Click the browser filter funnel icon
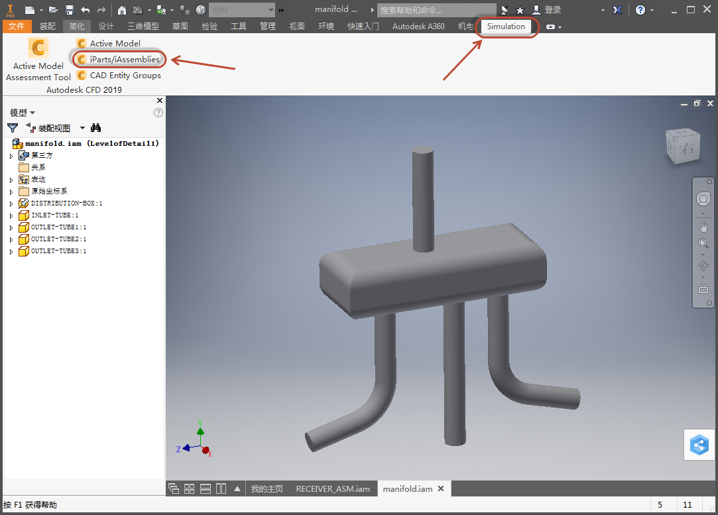Viewport: 718px width, 515px height. click(13, 128)
